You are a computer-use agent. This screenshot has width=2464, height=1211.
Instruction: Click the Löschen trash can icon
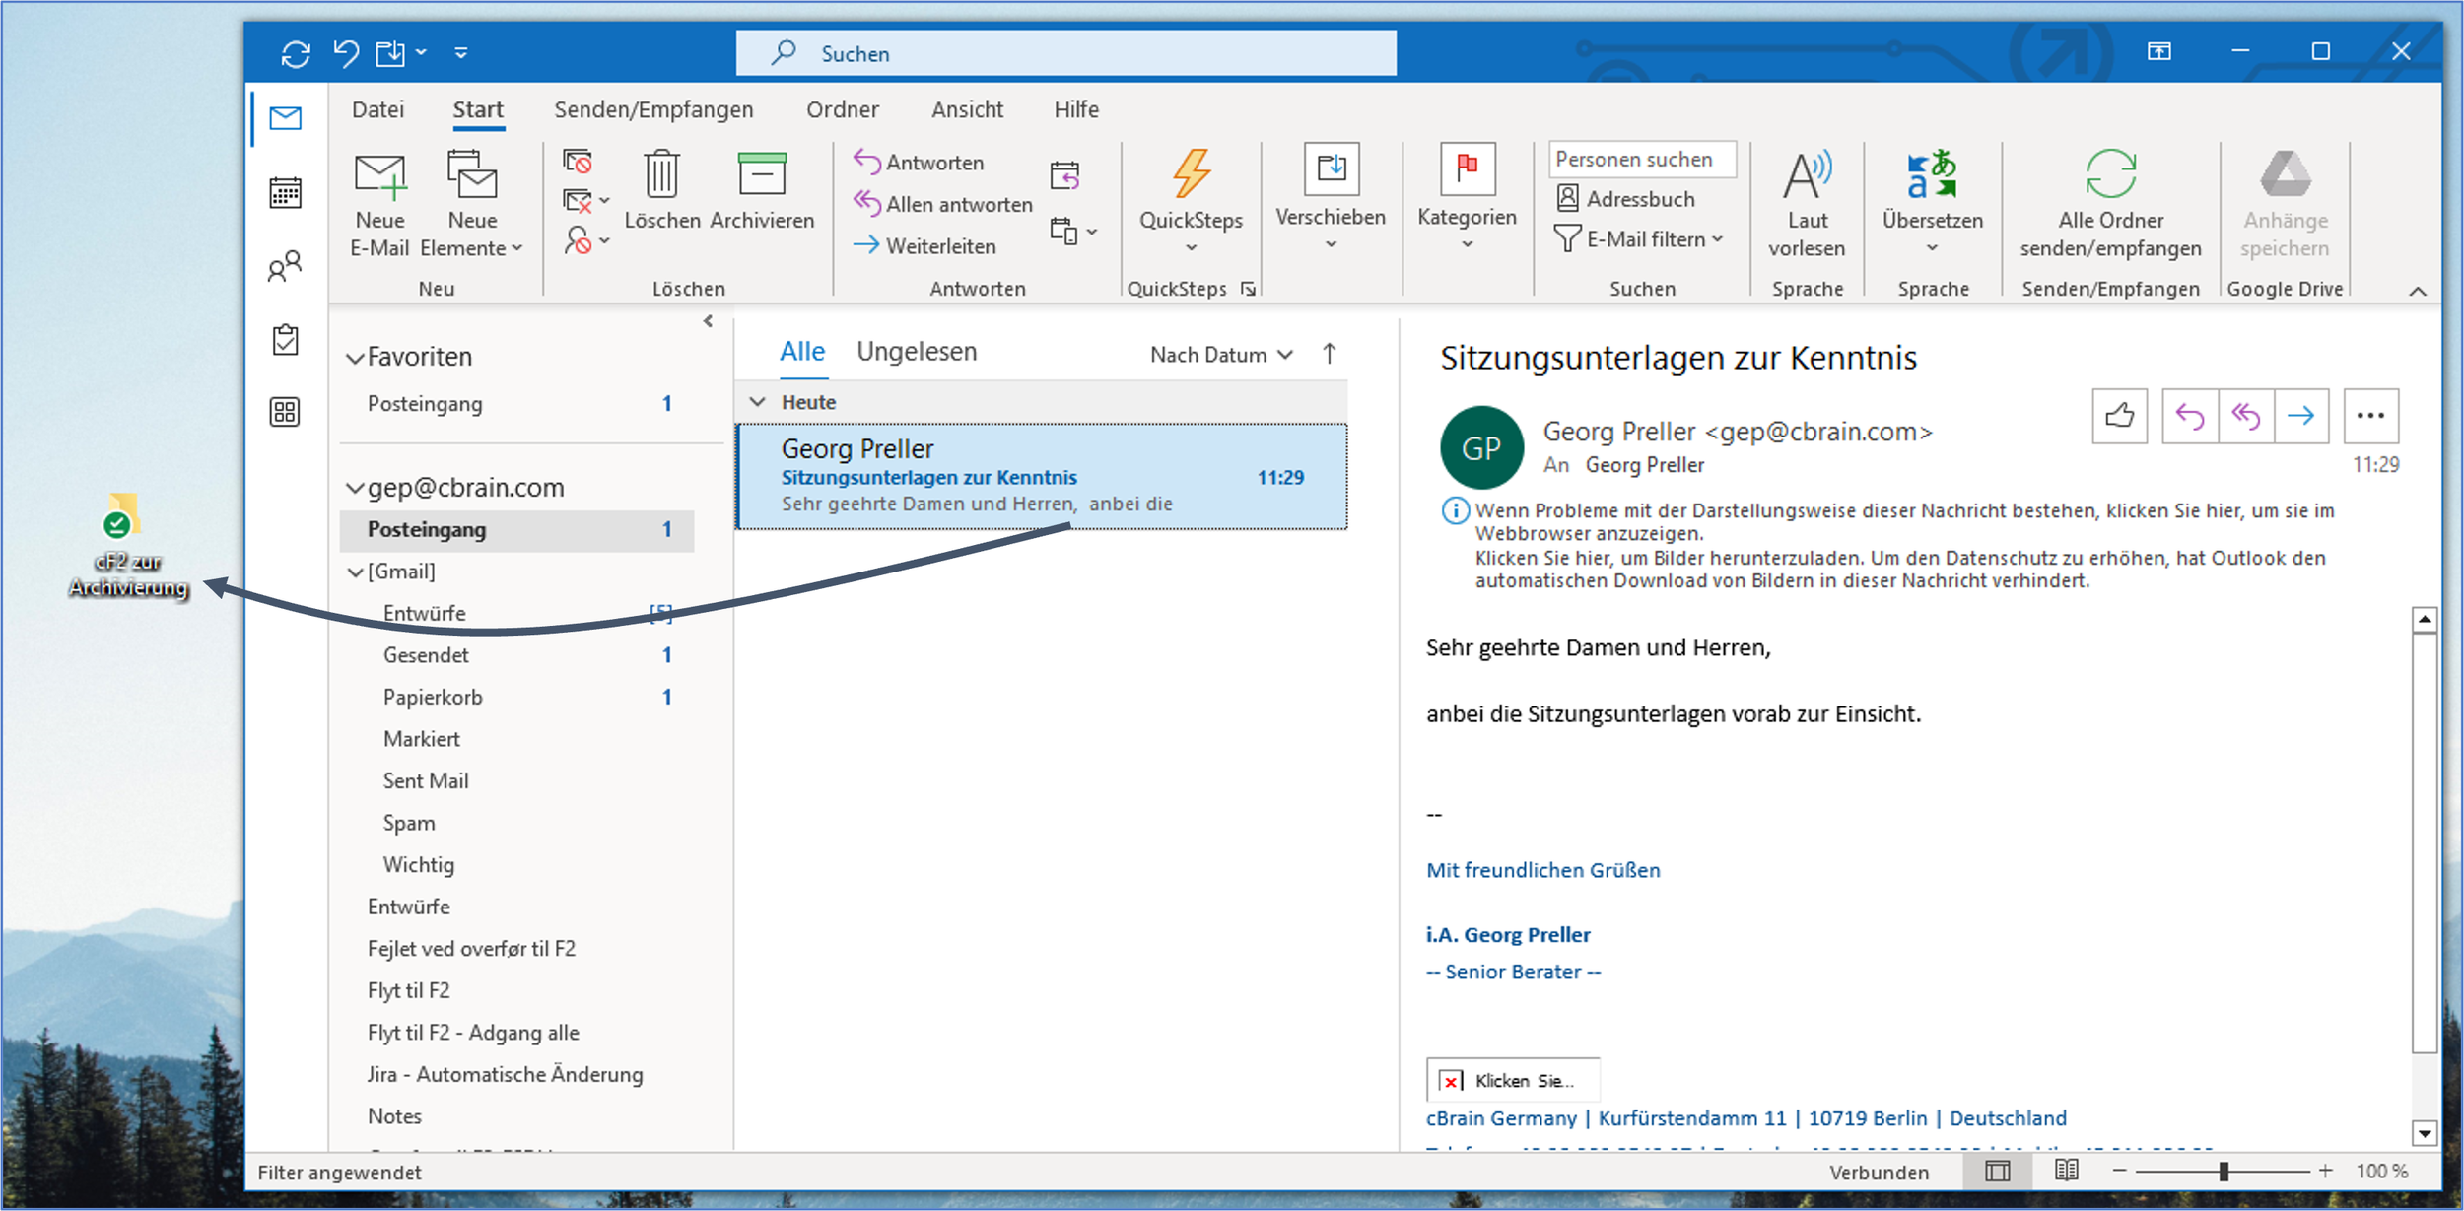(x=661, y=175)
